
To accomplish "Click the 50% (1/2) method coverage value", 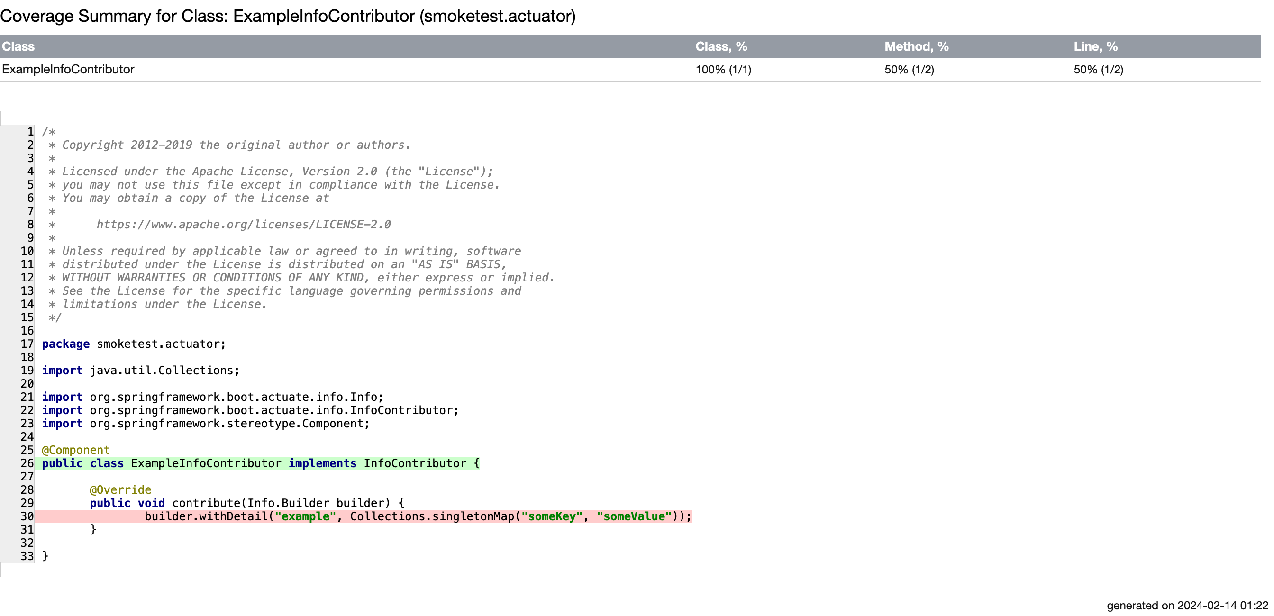I will pos(909,70).
